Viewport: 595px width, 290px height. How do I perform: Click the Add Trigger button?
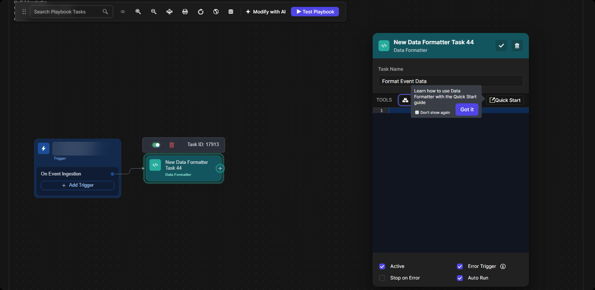click(x=77, y=185)
